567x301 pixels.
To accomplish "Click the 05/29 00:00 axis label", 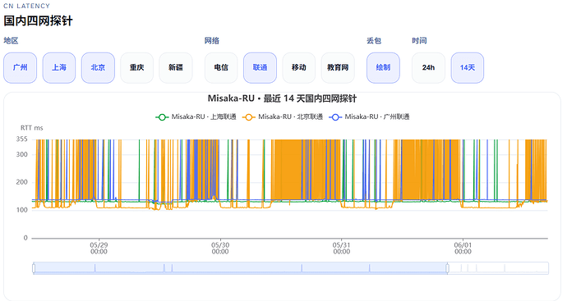I will pos(99,249).
